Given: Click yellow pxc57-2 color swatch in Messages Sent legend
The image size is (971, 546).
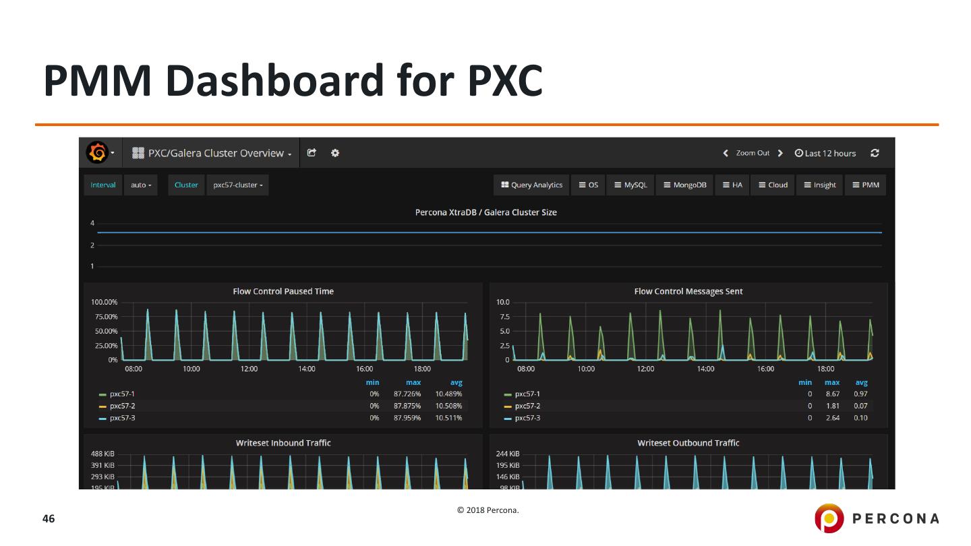Looking at the screenshot, I should coord(508,406).
